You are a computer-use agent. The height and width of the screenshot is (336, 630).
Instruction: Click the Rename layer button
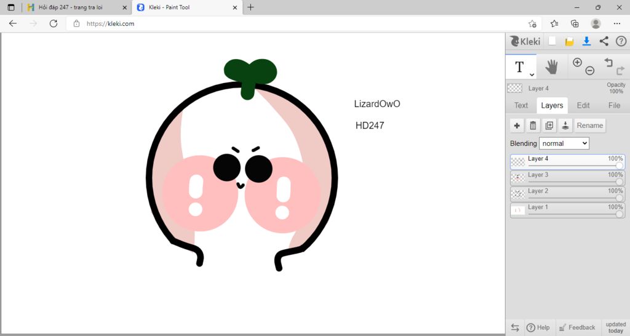tap(590, 126)
